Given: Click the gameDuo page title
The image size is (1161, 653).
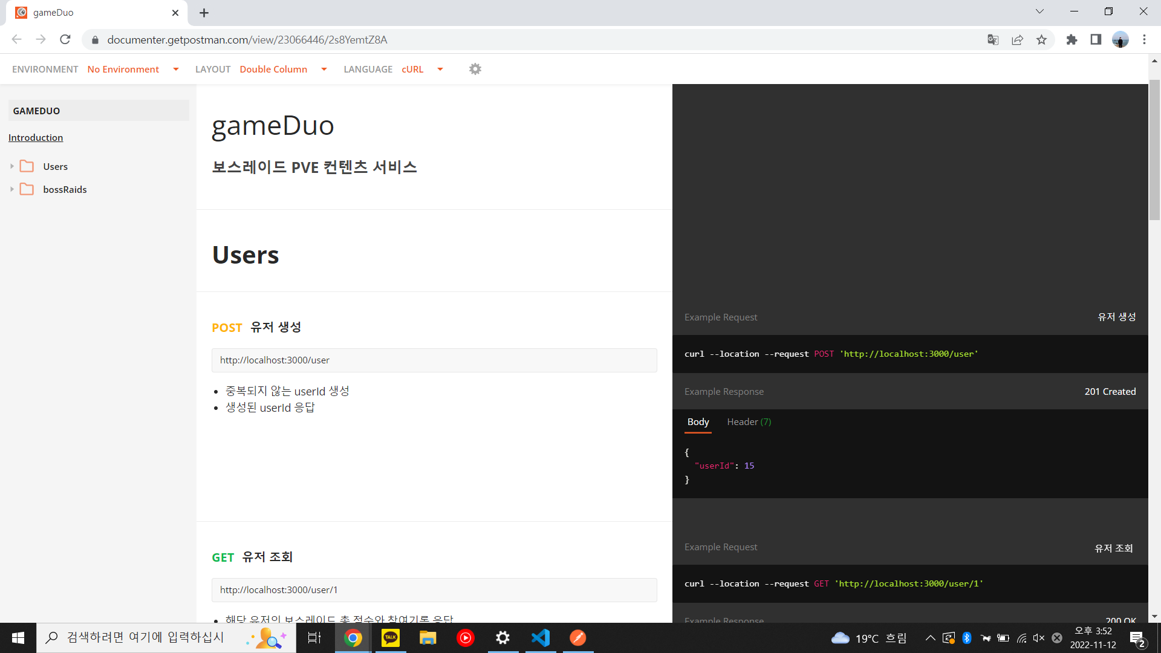Looking at the screenshot, I should (x=273, y=126).
